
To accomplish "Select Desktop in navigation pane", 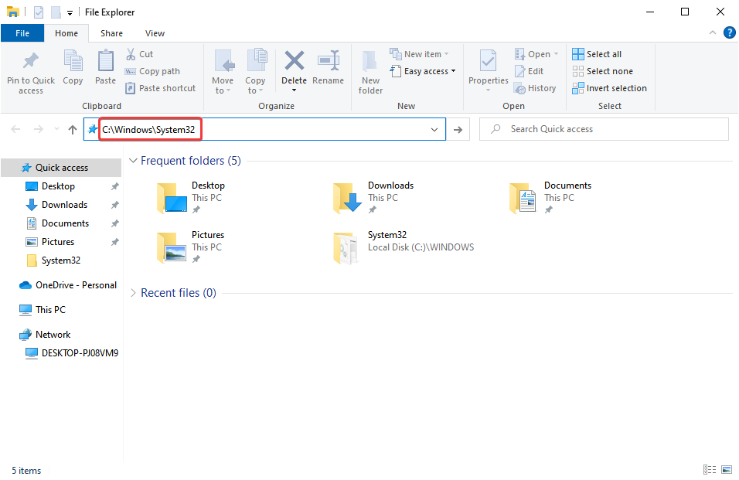I will click(x=59, y=186).
